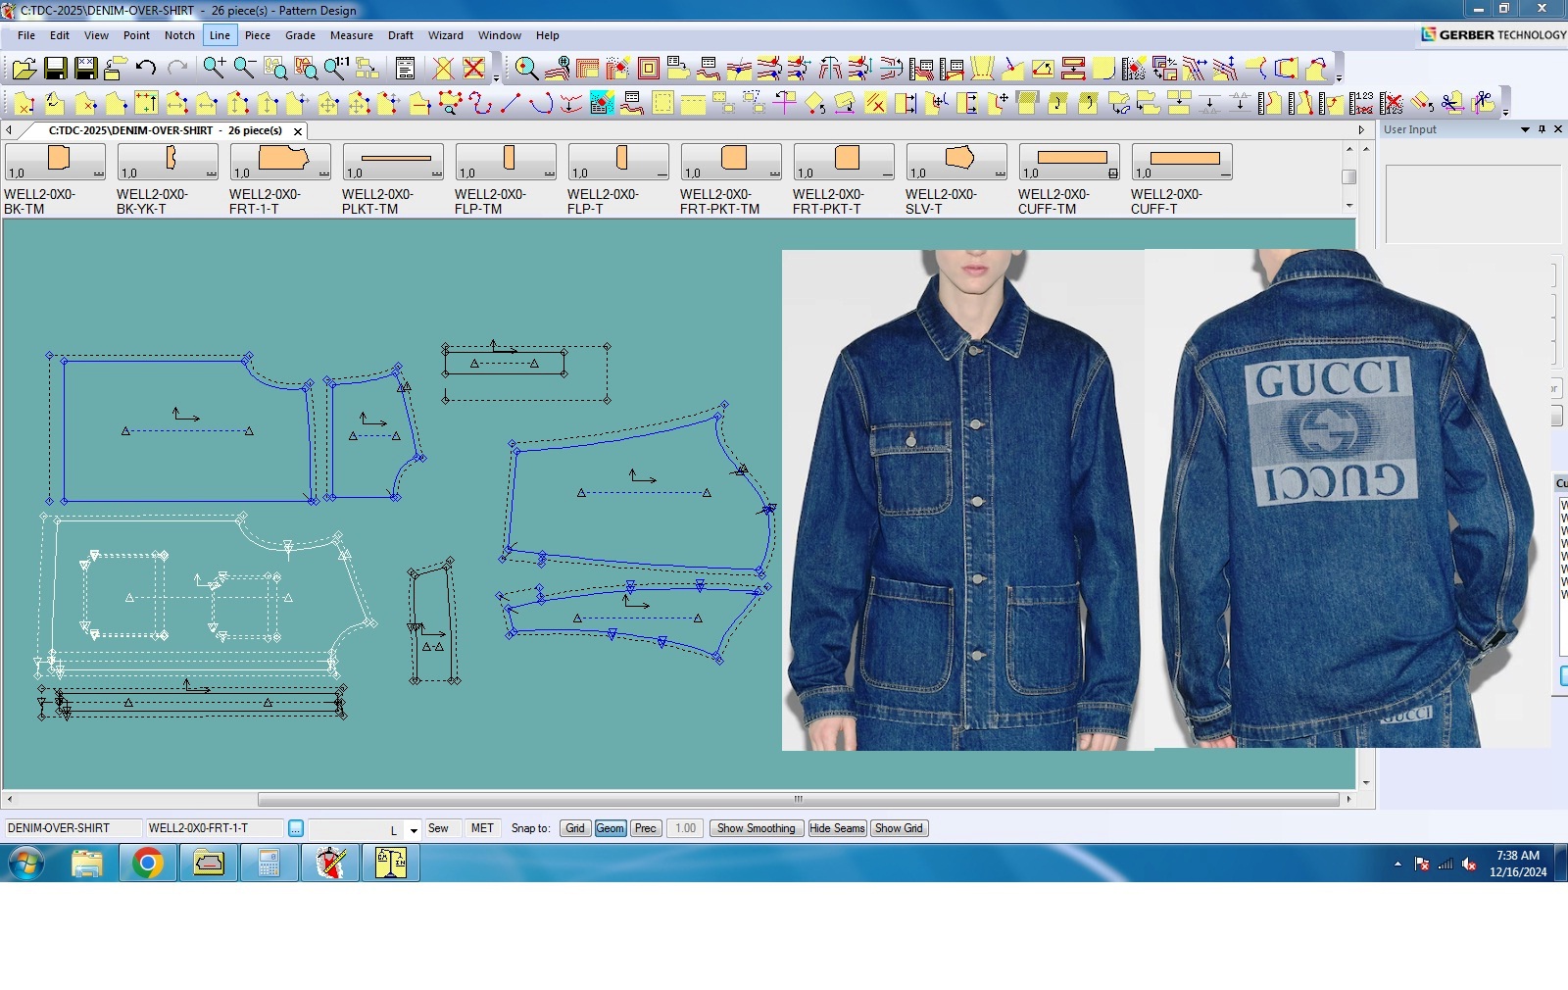Image resolution: width=1568 pixels, height=990 pixels.
Task: Toggle Show Grid
Action: (x=899, y=828)
